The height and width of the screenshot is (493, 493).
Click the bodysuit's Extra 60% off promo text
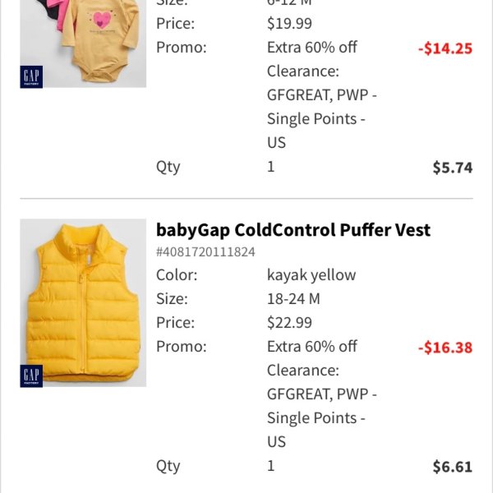point(312,47)
